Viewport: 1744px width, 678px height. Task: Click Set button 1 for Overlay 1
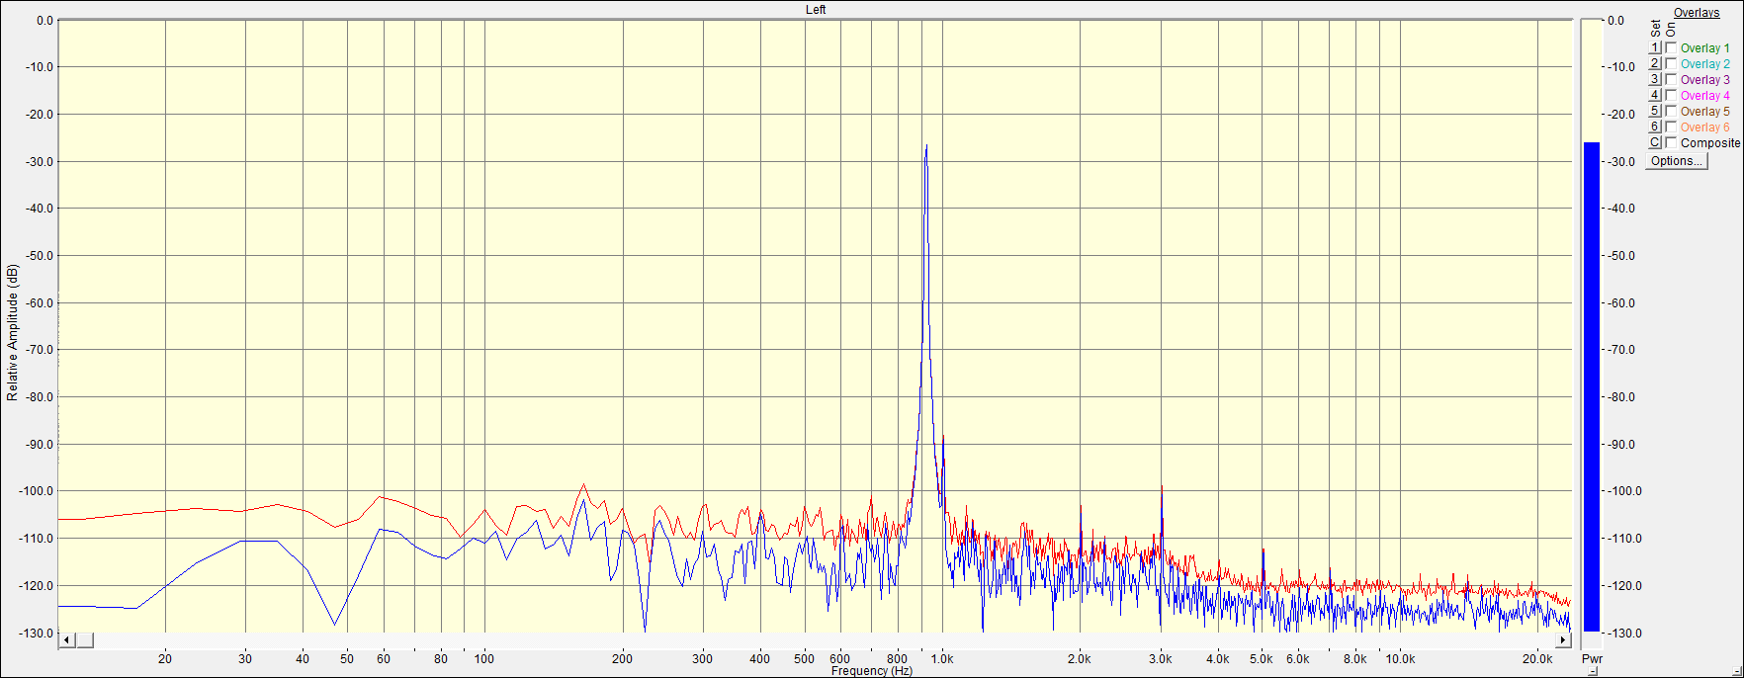(x=1654, y=47)
